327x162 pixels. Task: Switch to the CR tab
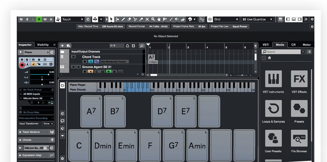point(293,45)
